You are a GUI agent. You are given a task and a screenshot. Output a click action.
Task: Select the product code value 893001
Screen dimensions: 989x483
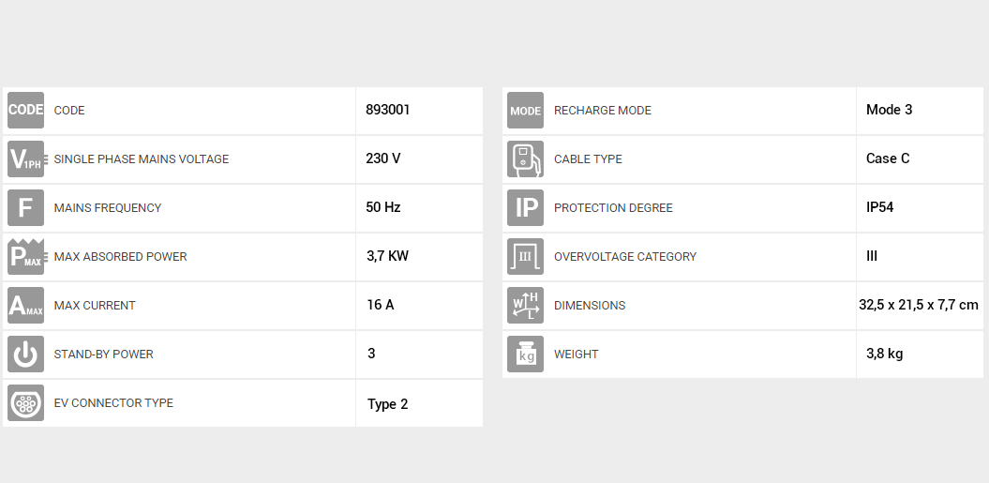tap(388, 110)
